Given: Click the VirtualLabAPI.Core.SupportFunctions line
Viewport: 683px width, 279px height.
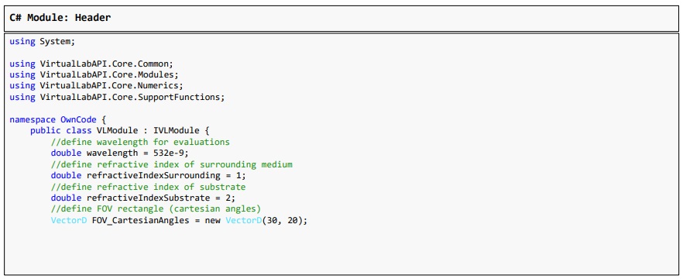Looking at the screenshot, I should click(117, 97).
